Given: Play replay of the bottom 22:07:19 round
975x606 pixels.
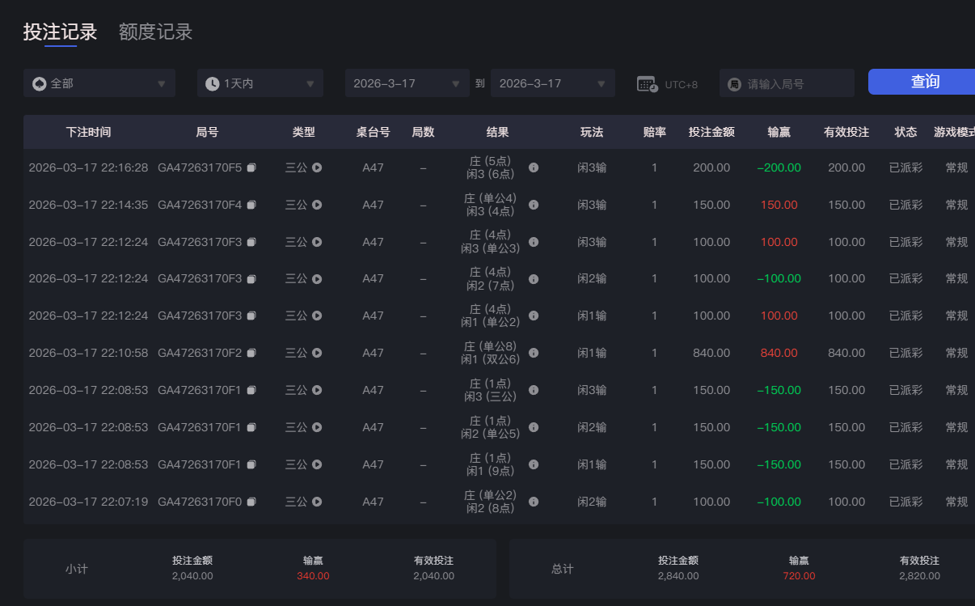Looking at the screenshot, I should coord(319,502).
